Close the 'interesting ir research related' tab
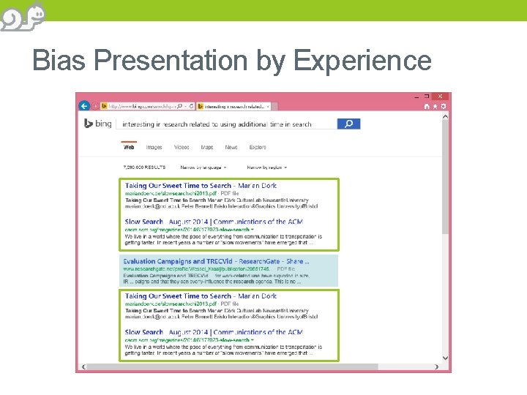The height and width of the screenshot is (395, 527). 268,107
